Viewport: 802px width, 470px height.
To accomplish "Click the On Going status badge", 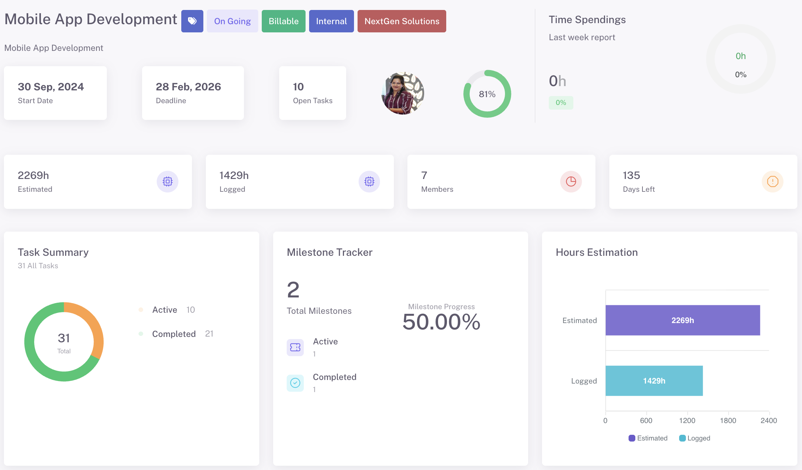I will click(x=232, y=21).
